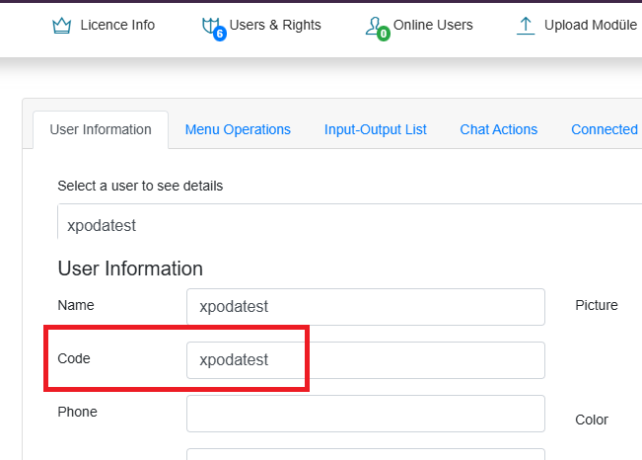Click the input field below Phone
The height and width of the screenshot is (460, 642).
tap(366, 454)
